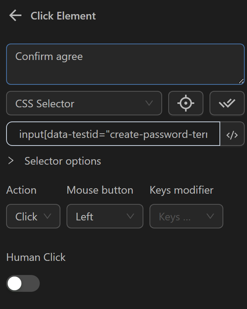Open the Mouse button dropdown showing Left
This screenshot has width=247, height=309.
(105, 216)
